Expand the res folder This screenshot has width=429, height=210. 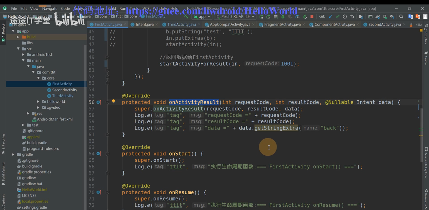point(28,113)
